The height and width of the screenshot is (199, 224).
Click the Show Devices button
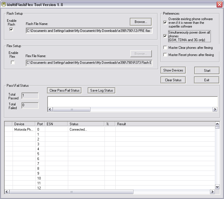[173, 70]
